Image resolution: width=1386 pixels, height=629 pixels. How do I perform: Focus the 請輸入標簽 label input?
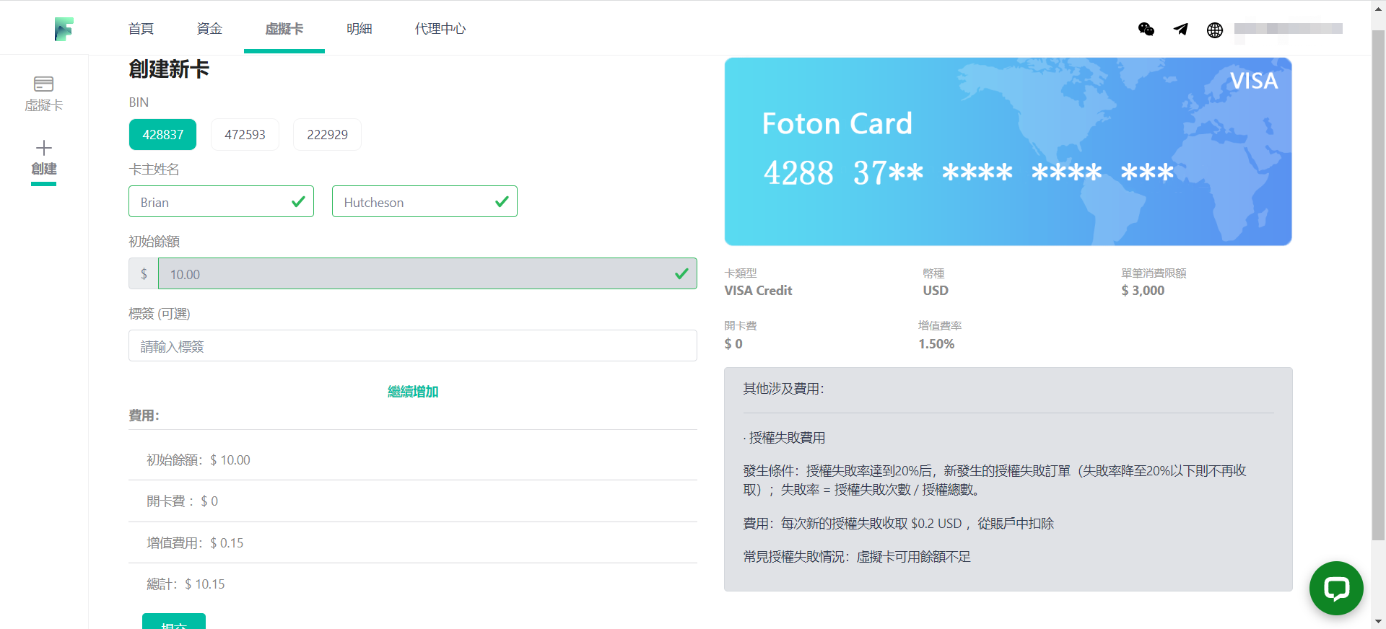click(413, 346)
